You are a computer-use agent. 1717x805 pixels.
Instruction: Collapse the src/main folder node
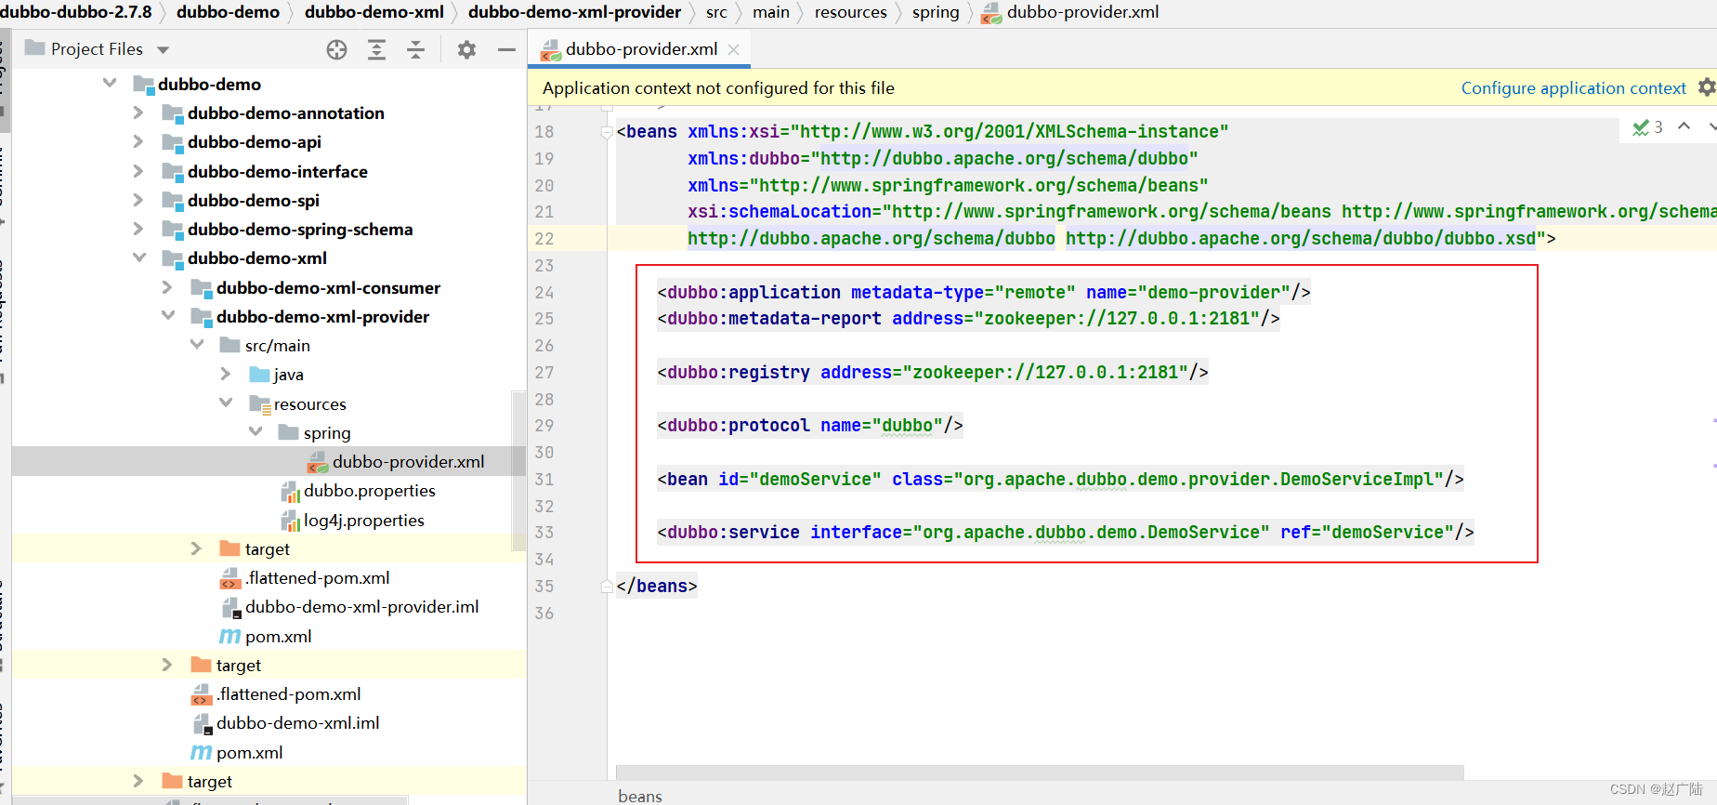coord(196,345)
